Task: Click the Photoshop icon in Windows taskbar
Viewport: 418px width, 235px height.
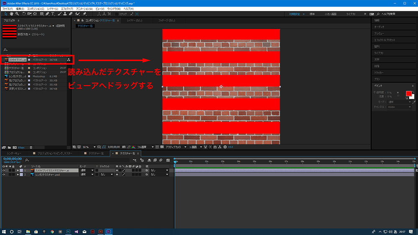Action: tap(68, 231)
